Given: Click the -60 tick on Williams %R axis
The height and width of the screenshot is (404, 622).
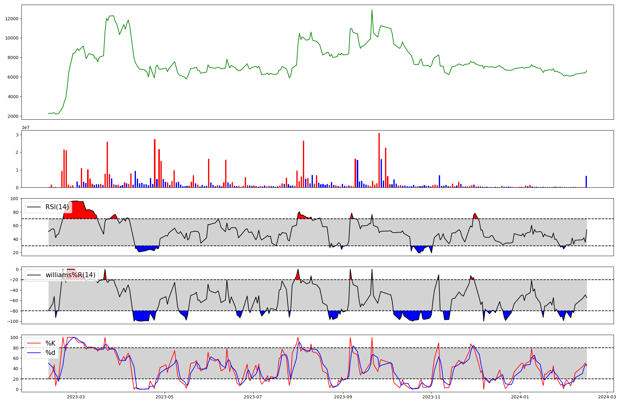Looking at the screenshot, I should [x=14, y=301].
